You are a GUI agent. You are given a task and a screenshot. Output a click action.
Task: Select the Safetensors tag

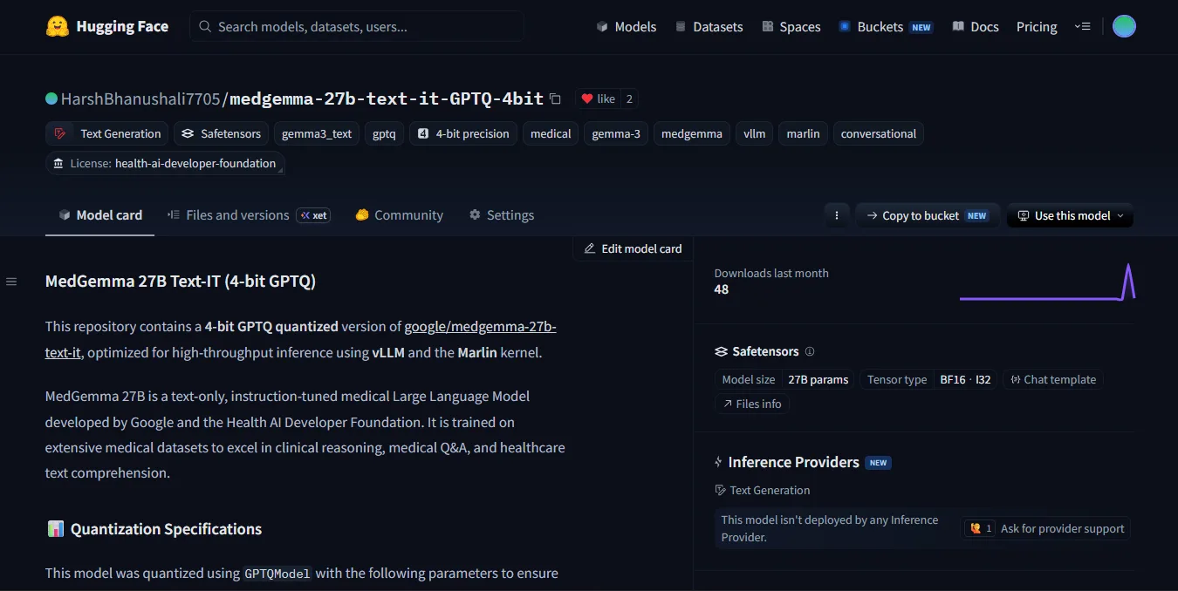coord(222,133)
